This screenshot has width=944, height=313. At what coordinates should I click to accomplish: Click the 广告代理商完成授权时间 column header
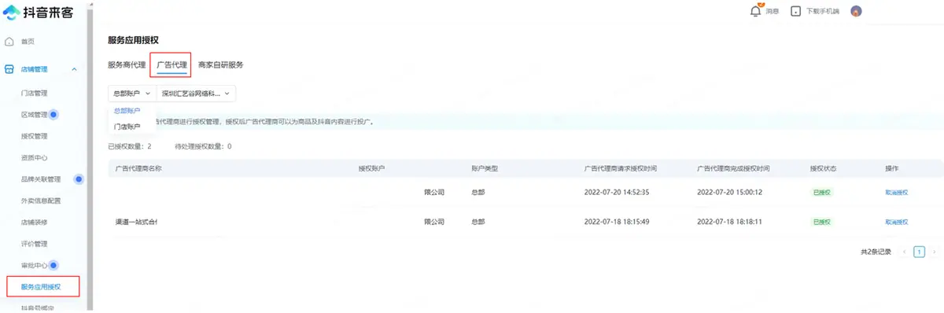tap(733, 168)
